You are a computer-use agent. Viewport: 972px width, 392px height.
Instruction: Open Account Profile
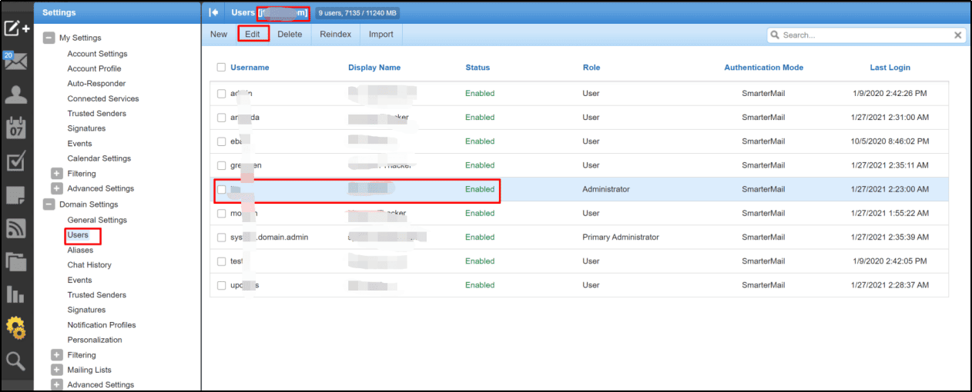coord(94,68)
